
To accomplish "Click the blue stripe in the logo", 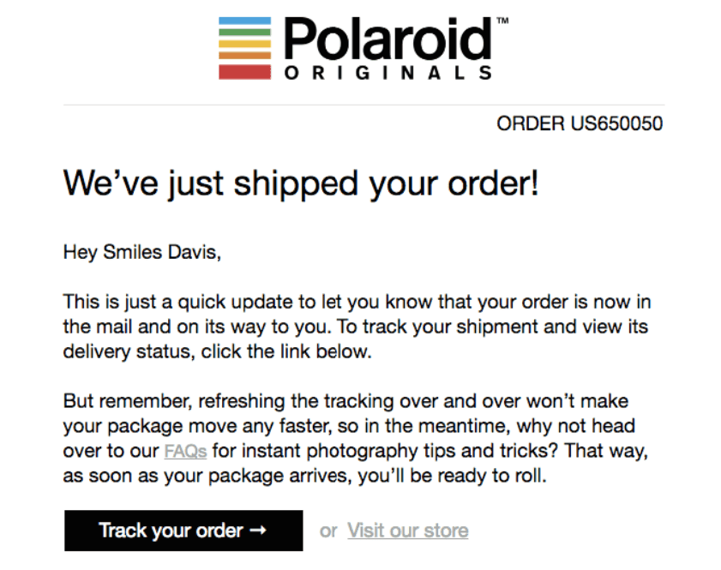I will click(x=245, y=21).
